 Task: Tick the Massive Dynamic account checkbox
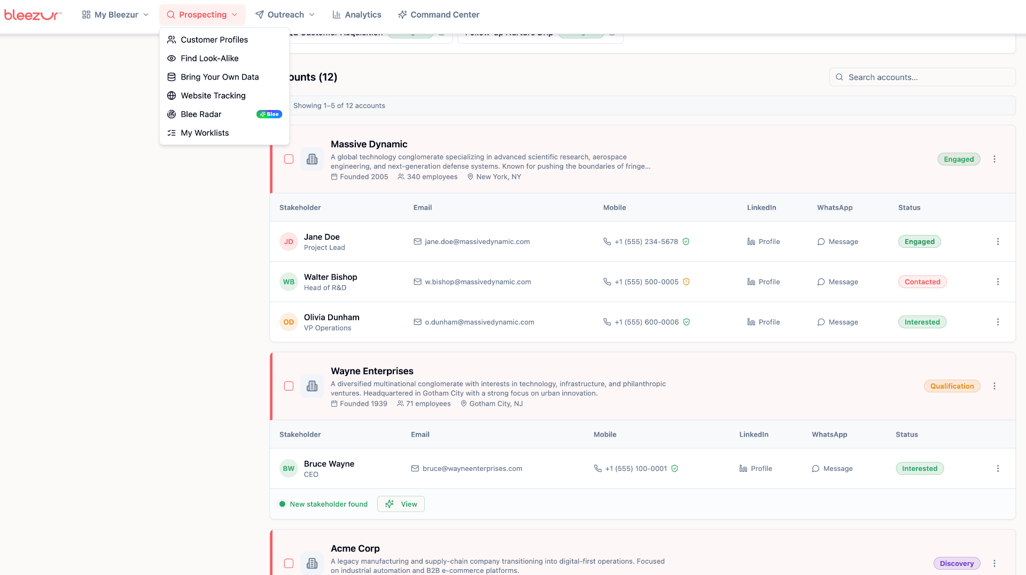(x=289, y=159)
